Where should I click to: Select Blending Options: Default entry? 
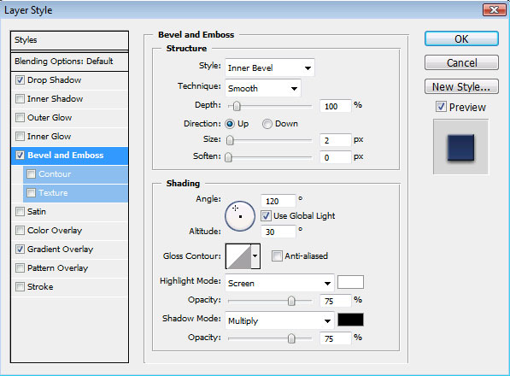pyautogui.click(x=69, y=62)
